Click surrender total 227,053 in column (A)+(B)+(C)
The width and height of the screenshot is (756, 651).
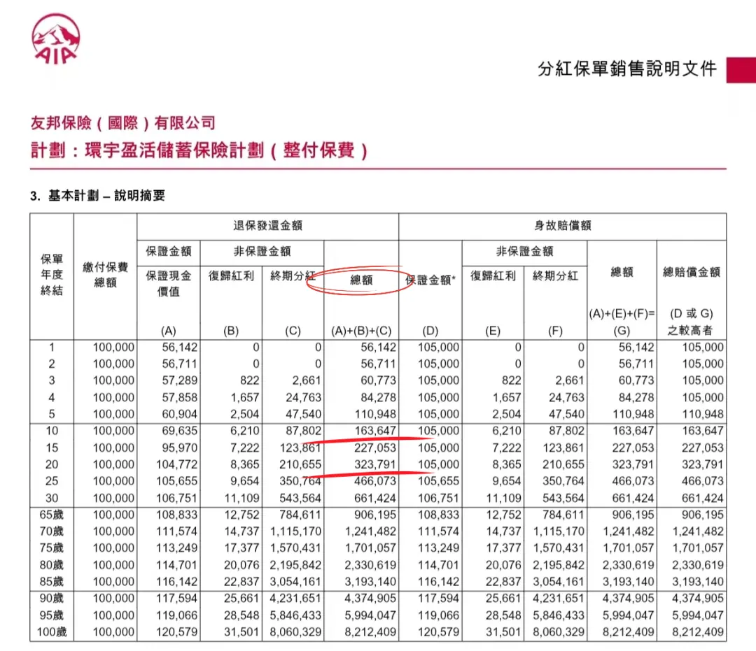(375, 448)
